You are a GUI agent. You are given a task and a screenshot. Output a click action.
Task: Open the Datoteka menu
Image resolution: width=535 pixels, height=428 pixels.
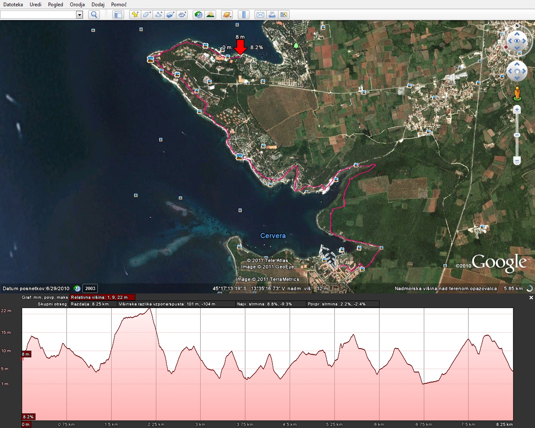point(13,5)
